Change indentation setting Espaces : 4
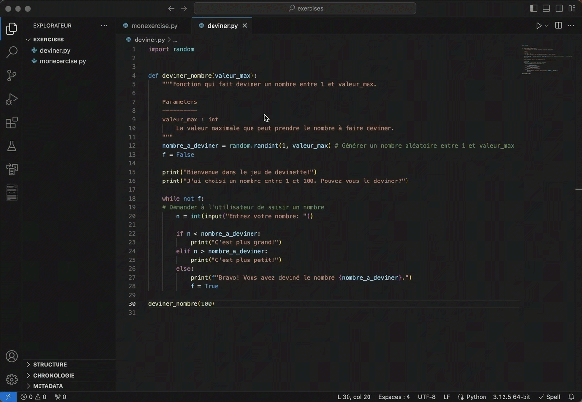 point(394,397)
